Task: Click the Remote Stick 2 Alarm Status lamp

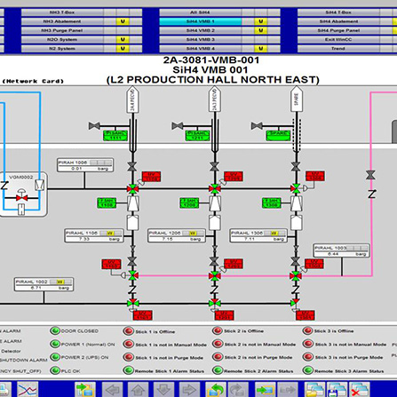Action: click(218, 370)
